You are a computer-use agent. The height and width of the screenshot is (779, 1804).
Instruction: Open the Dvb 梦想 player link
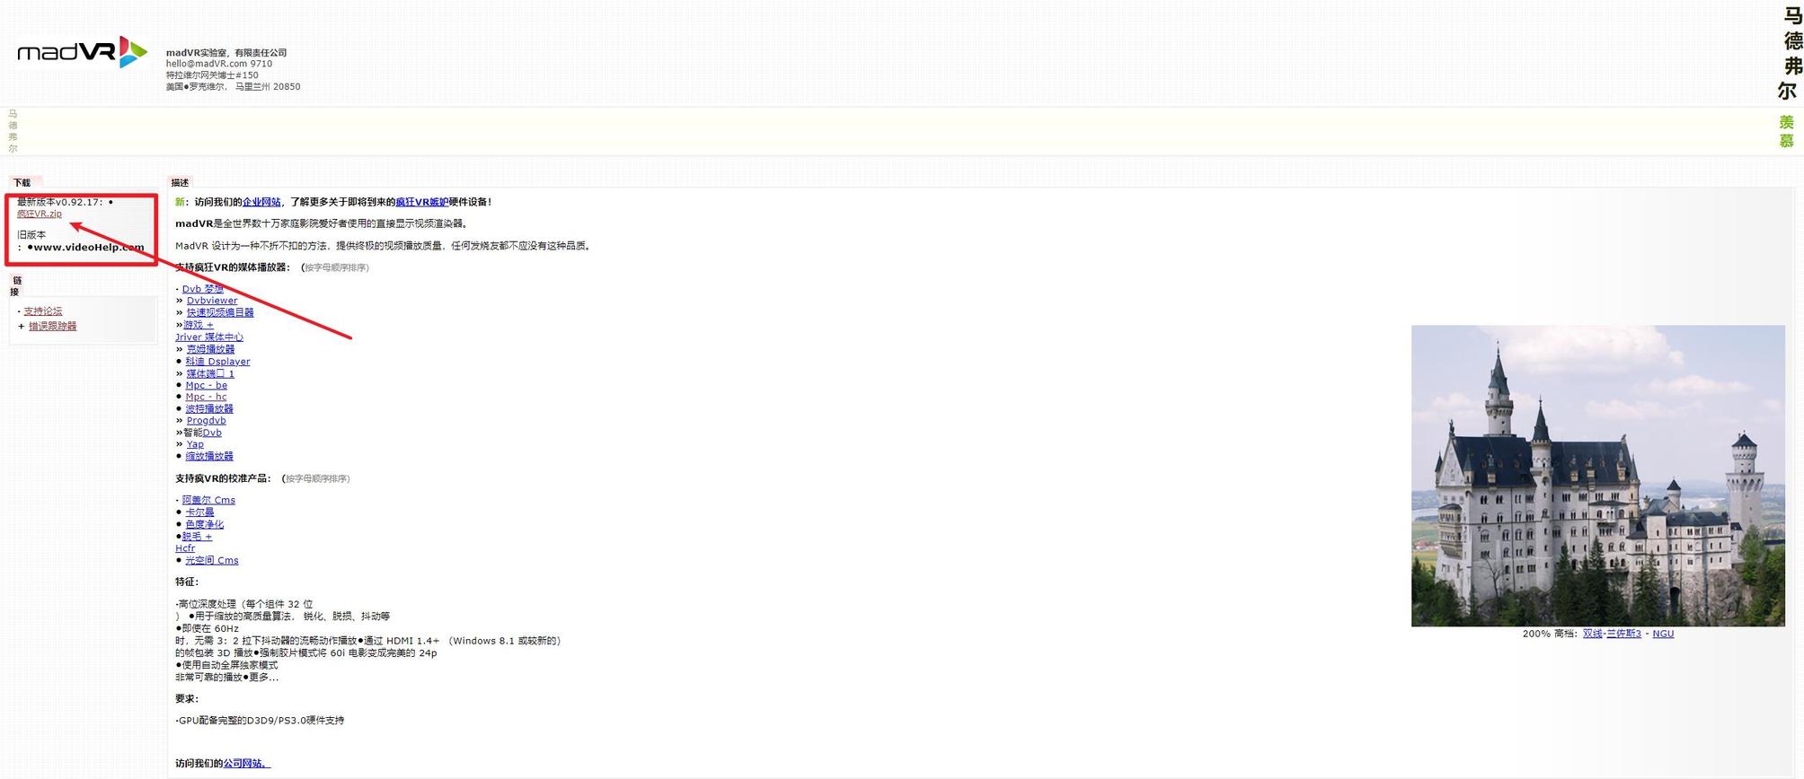[203, 289]
